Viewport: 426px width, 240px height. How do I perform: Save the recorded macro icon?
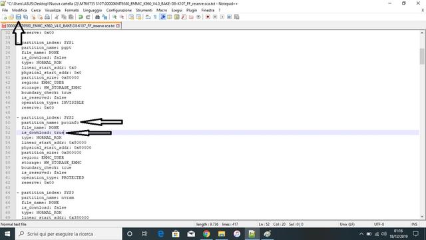coord(237,17)
